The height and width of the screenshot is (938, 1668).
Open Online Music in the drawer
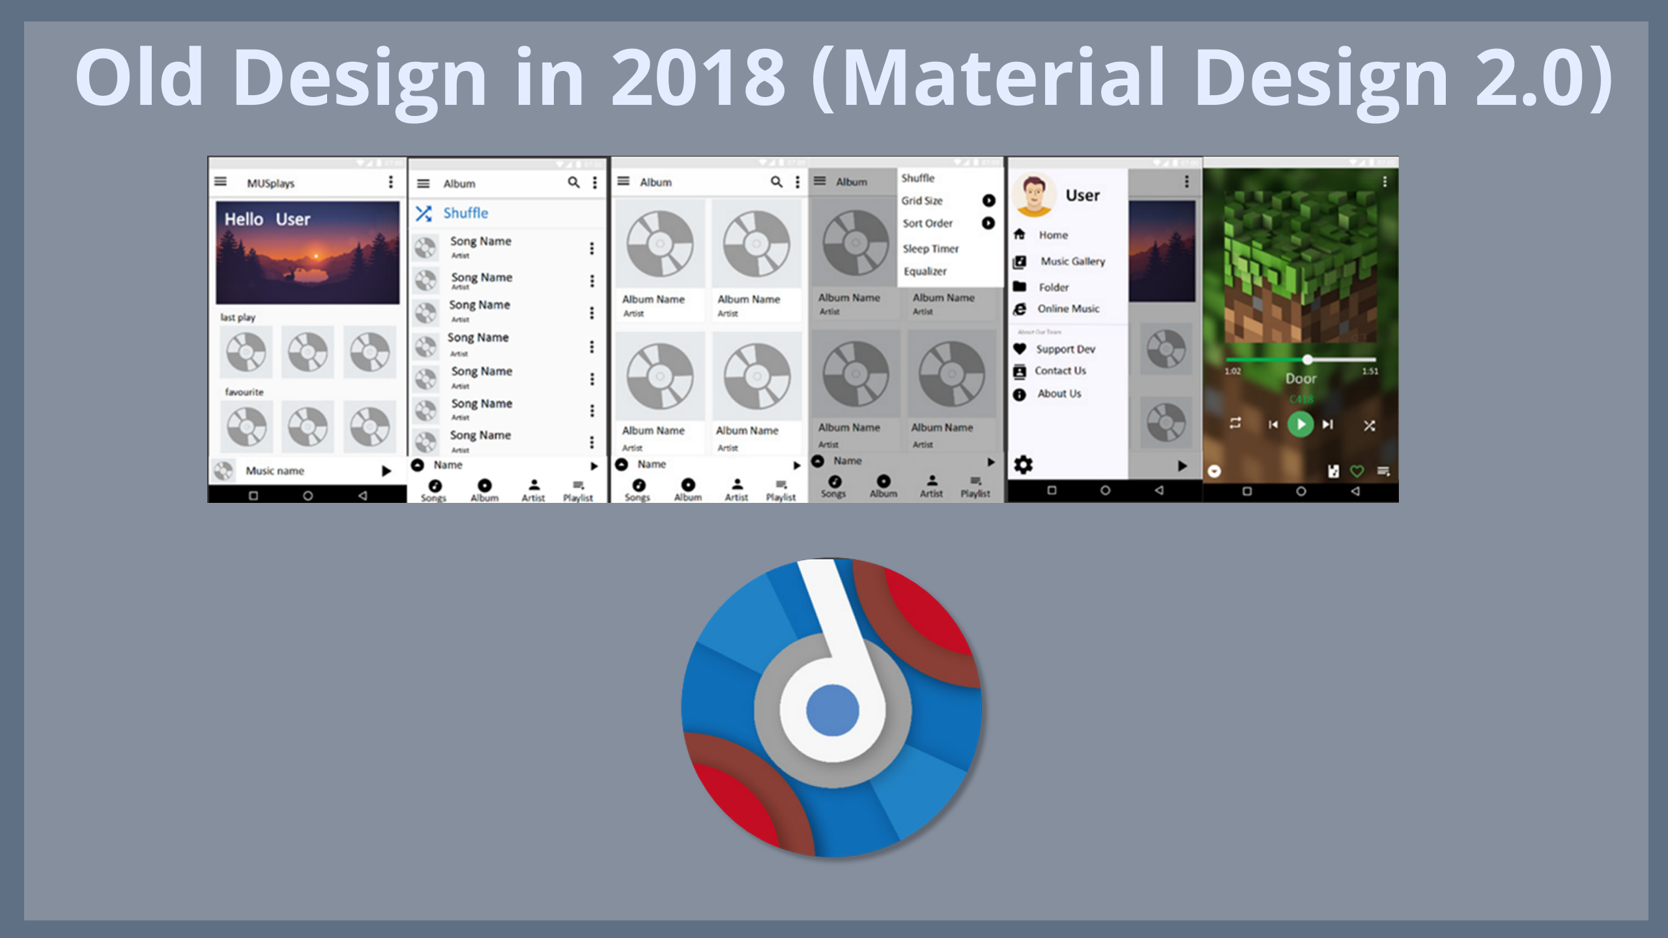click(1069, 309)
